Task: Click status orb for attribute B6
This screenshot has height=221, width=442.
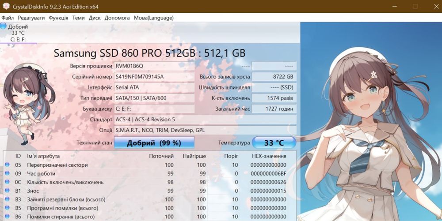Action: tap(7, 217)
